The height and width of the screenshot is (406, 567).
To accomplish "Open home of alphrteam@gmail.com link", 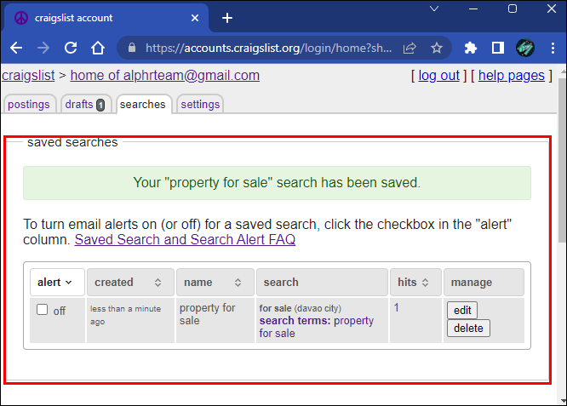I will pyautogui.click(x=165, y=76).
